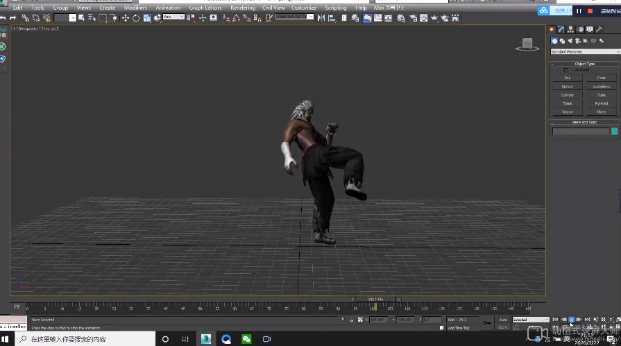Activate the Select and Rotate tool
The width and height of the screenshot is (621, 346).
(x=136, y=18)
